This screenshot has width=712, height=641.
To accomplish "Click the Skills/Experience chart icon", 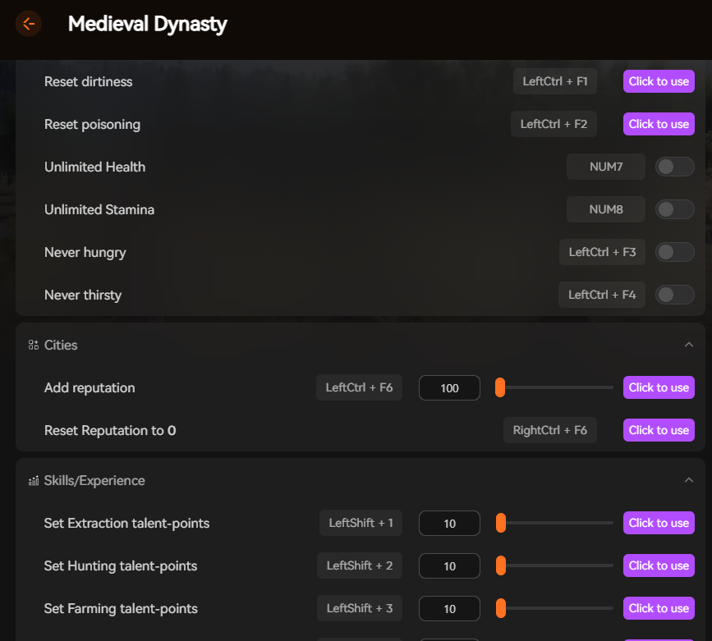I will coord(33,479).
